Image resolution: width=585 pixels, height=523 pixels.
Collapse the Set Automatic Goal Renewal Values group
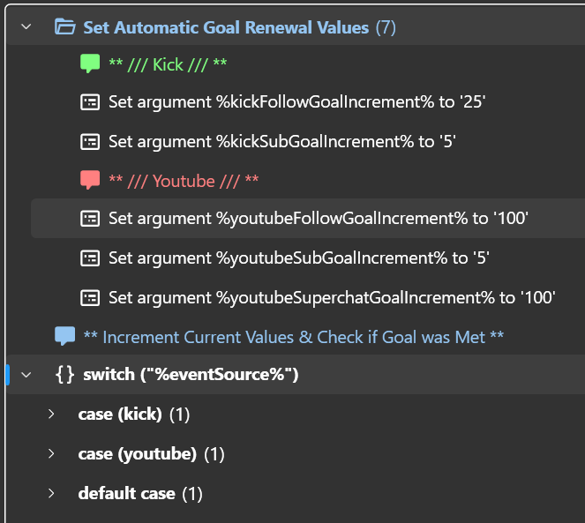pyautogui.click(x=26, y=27)
